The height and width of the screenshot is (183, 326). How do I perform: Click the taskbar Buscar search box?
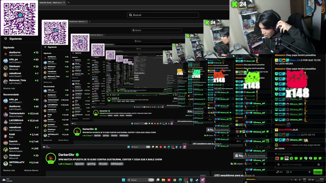(x=141, y=180)
